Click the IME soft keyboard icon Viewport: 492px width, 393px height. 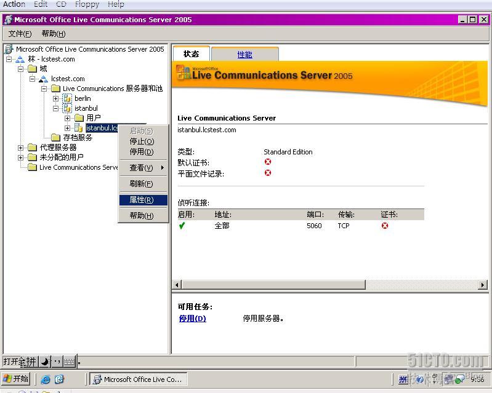pyautogui.click(x=70, y=362)
